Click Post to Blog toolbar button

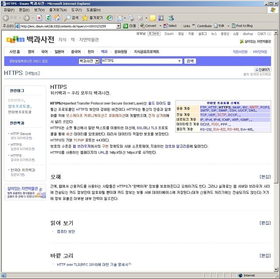[242, 26]
